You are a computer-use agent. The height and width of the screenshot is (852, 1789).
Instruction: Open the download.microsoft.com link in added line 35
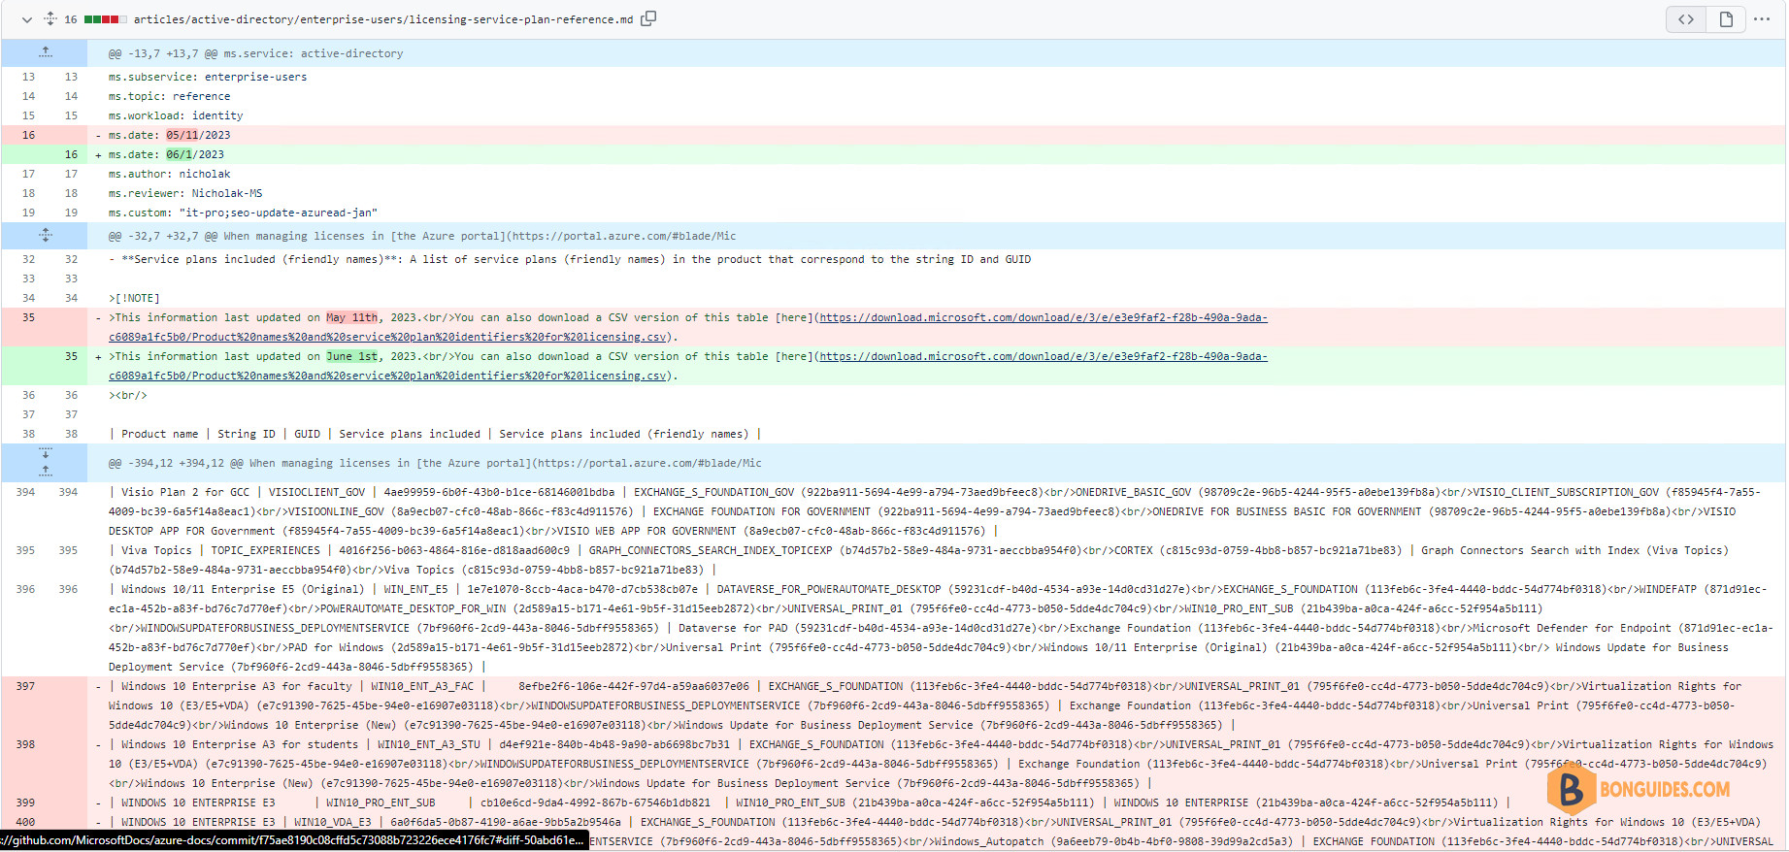click(1044, 356)
